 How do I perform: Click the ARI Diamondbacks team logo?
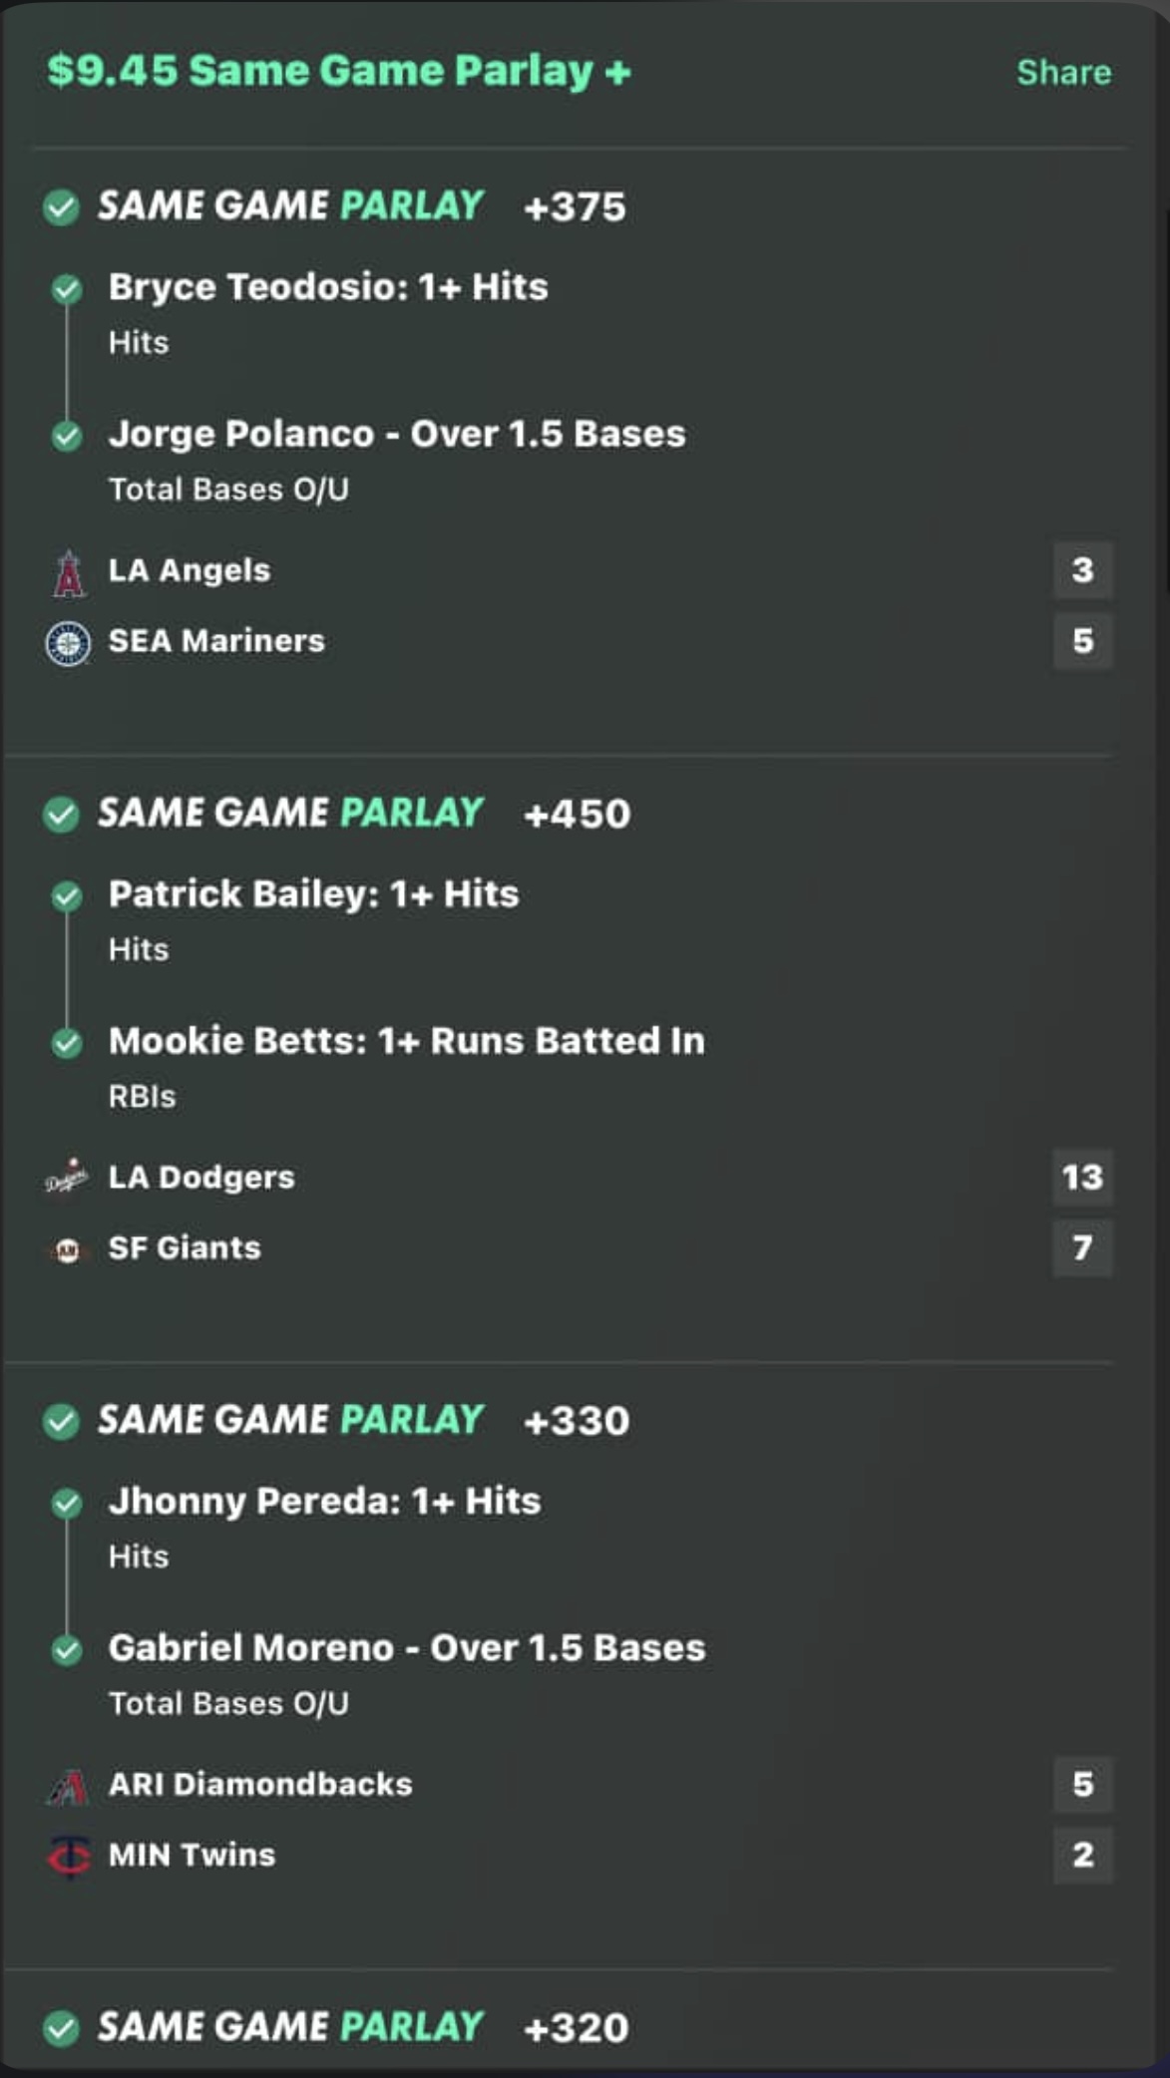(68, 1786)
